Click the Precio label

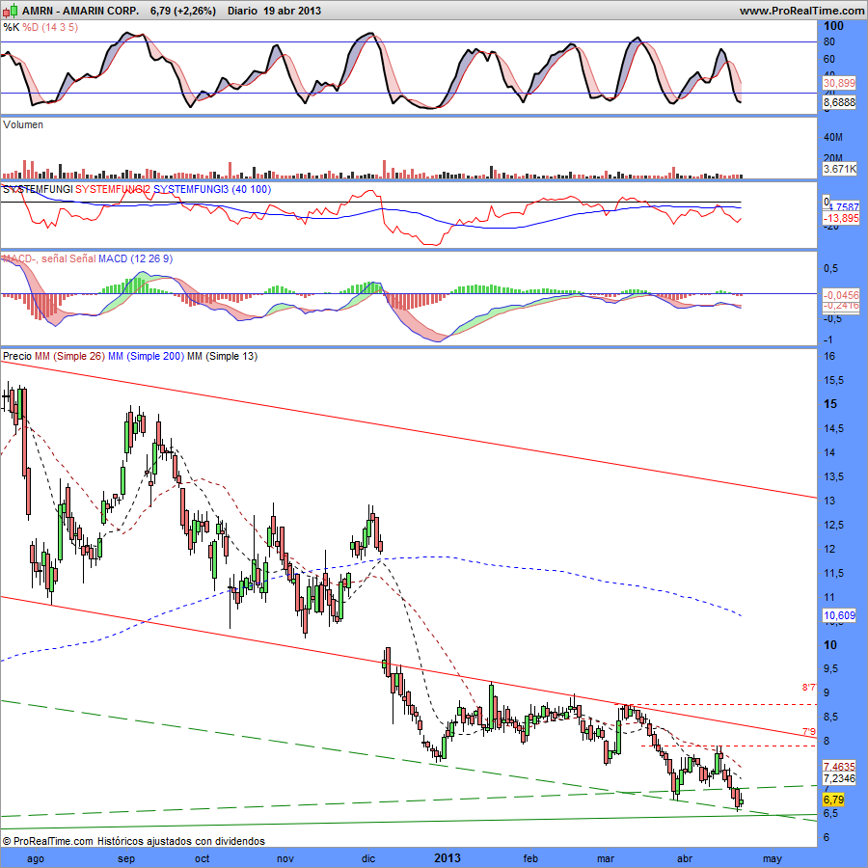coord(17,356)
